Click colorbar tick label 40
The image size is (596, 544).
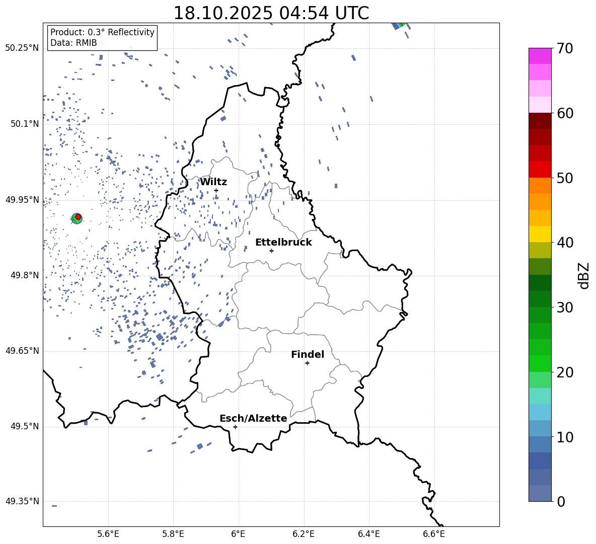pyautogui.click(x=565, y=243)
